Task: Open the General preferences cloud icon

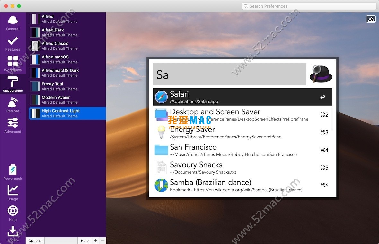Action: (13, 20)
